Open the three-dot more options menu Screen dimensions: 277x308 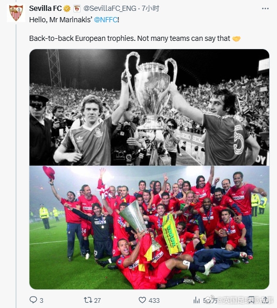point(265,8)
